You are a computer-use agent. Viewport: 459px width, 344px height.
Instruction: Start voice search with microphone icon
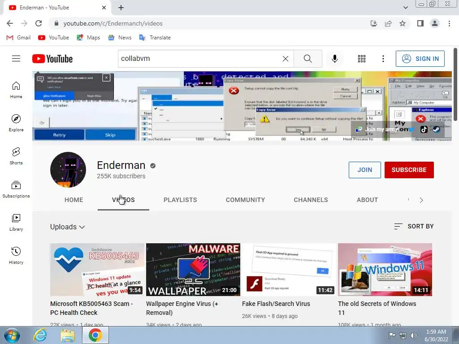point(334,59)
